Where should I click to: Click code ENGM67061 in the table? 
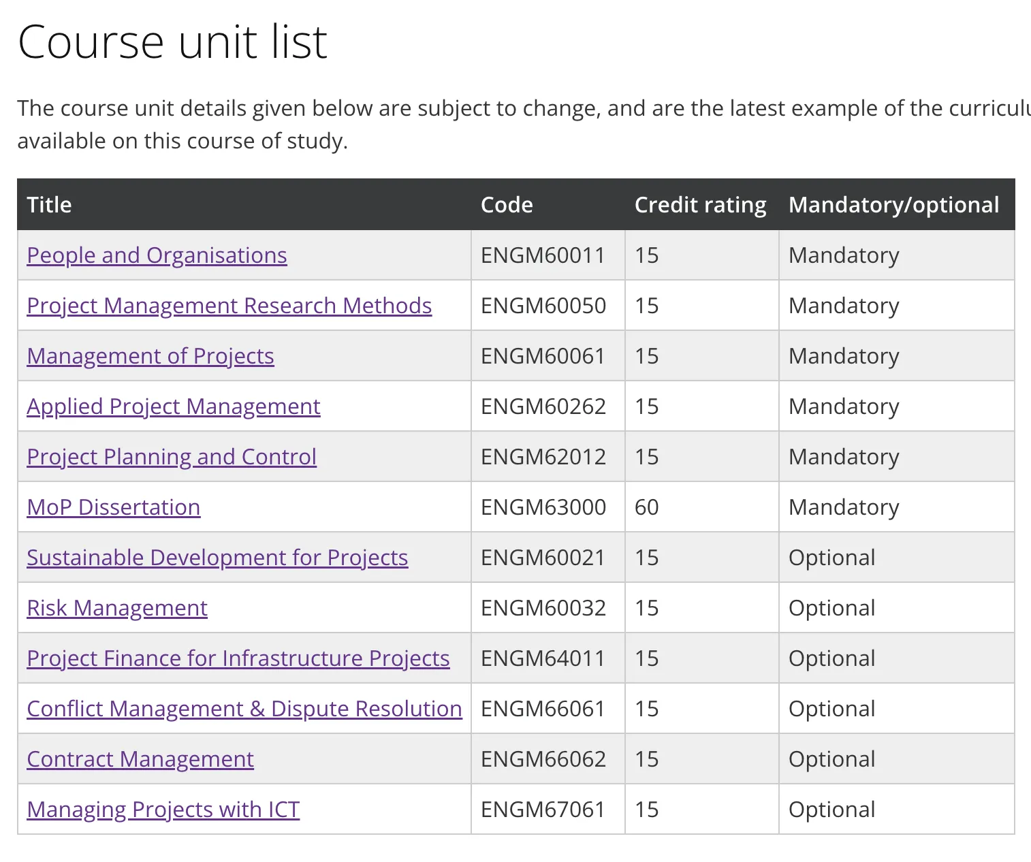click(x=543, y=810)
